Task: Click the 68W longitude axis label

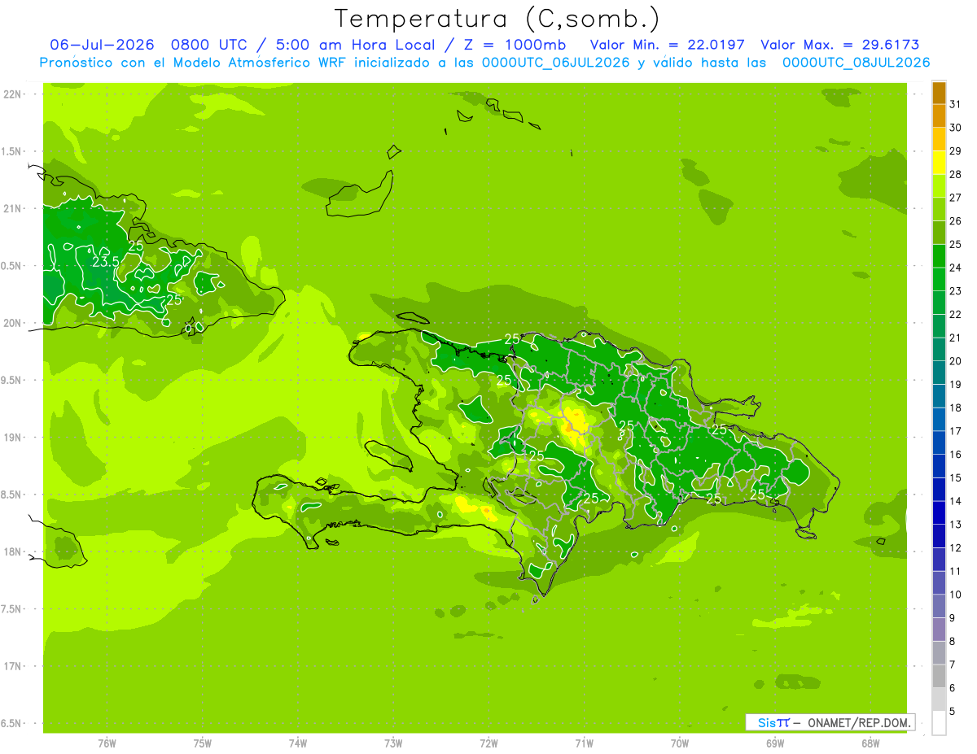Action: (x=870, y=743)
